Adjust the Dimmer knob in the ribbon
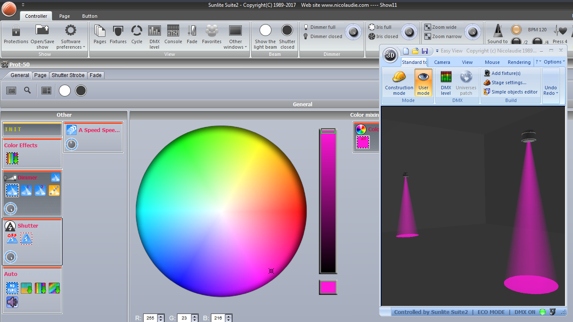573x322 pixels. [352, 32]
